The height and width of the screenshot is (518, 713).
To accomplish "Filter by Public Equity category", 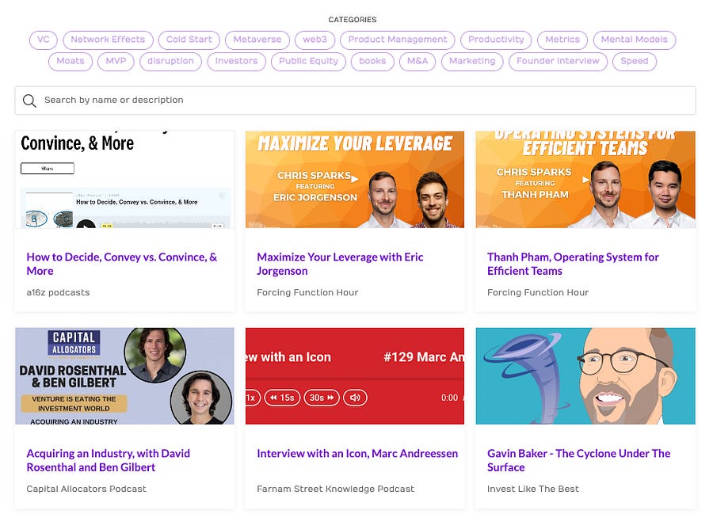I will (308, 62).
